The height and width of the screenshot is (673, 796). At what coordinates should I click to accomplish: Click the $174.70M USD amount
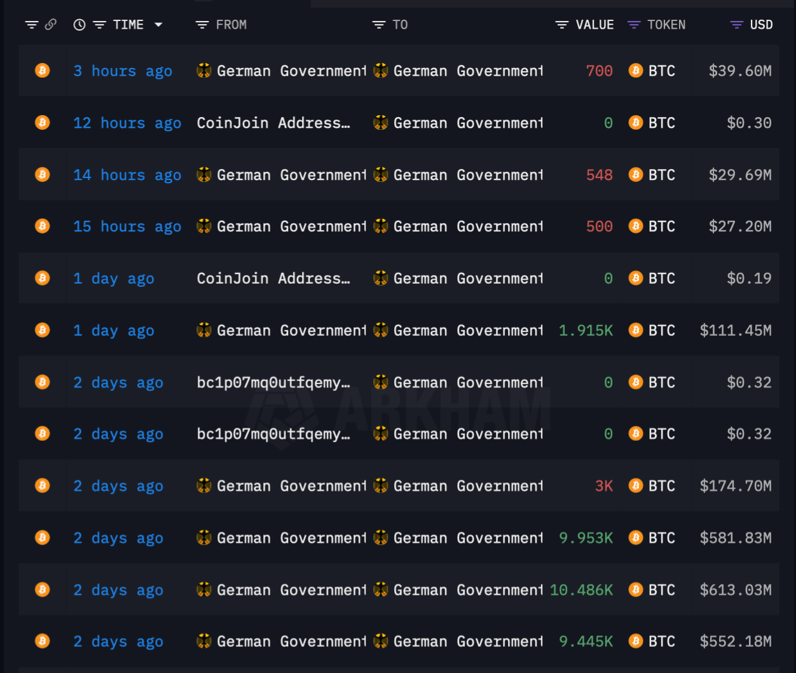coord(736,486)
